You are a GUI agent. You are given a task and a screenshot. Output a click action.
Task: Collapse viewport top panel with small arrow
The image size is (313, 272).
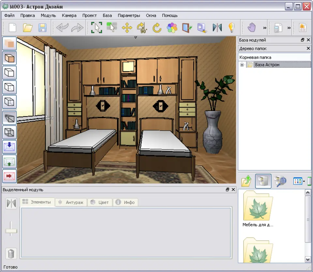tap(136, 37)
